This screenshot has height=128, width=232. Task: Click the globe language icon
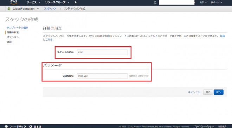(x=31, y=127)
